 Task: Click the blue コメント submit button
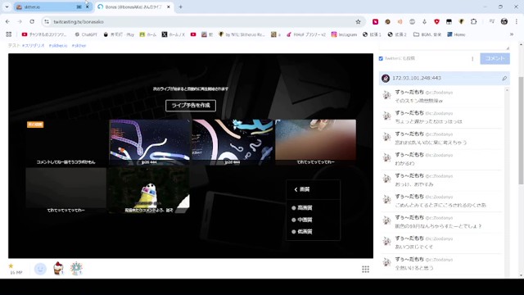(495, 58)
